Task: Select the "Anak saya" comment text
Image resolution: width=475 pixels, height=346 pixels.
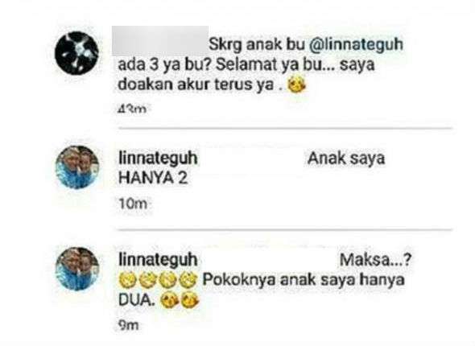Action: [x=346, y=159]
